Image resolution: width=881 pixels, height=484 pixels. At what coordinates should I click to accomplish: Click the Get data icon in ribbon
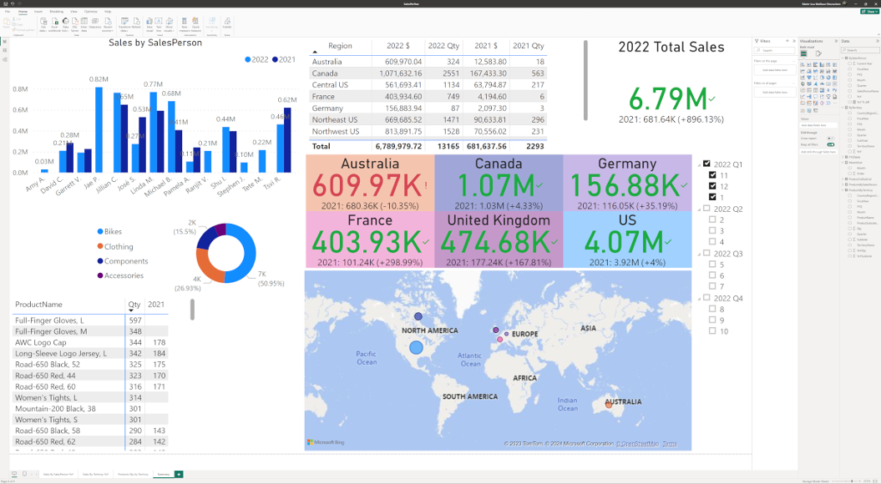[x=43, y=25]
